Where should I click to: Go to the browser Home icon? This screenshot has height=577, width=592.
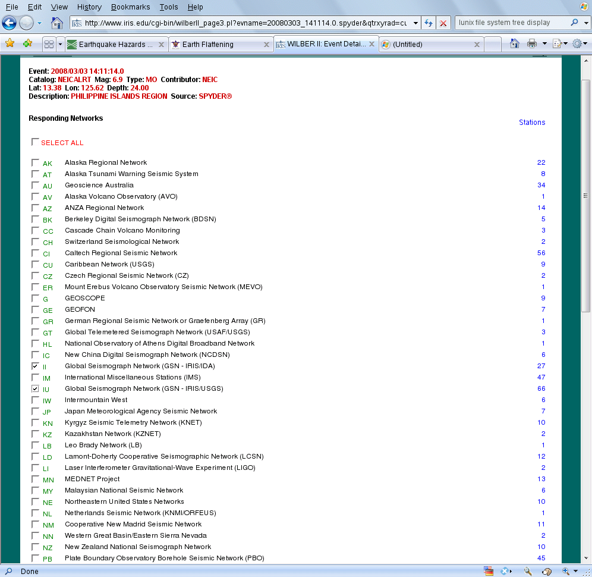57,23
